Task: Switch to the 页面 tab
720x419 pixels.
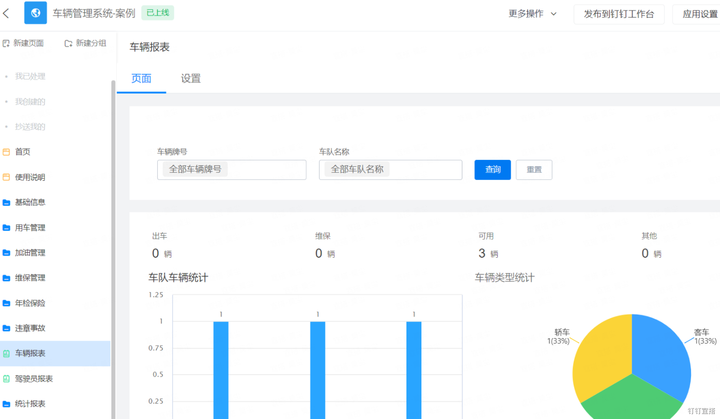Action: pyautogui.click(x=141, y=78)
